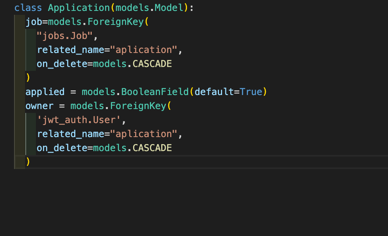
Task: Click 'ForeignKey' on the owner line
Action: click(138, 106)
